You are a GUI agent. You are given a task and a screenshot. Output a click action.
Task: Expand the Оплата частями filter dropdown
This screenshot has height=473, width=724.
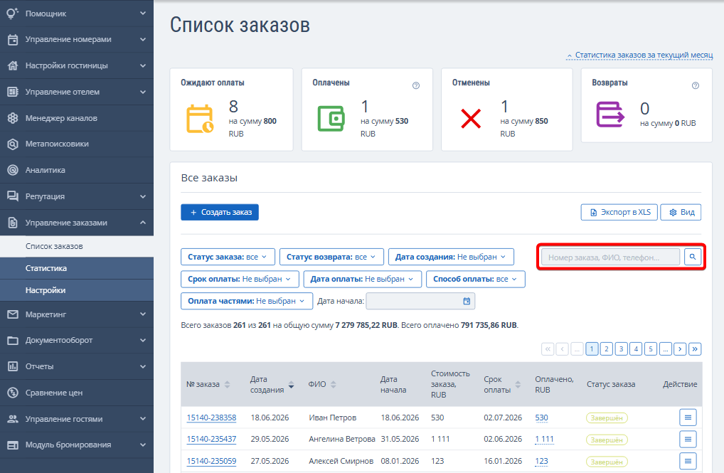(247, 301)
